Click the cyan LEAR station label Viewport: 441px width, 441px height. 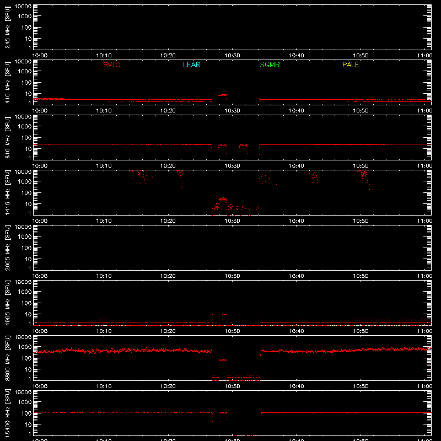(x=191, y=64)
